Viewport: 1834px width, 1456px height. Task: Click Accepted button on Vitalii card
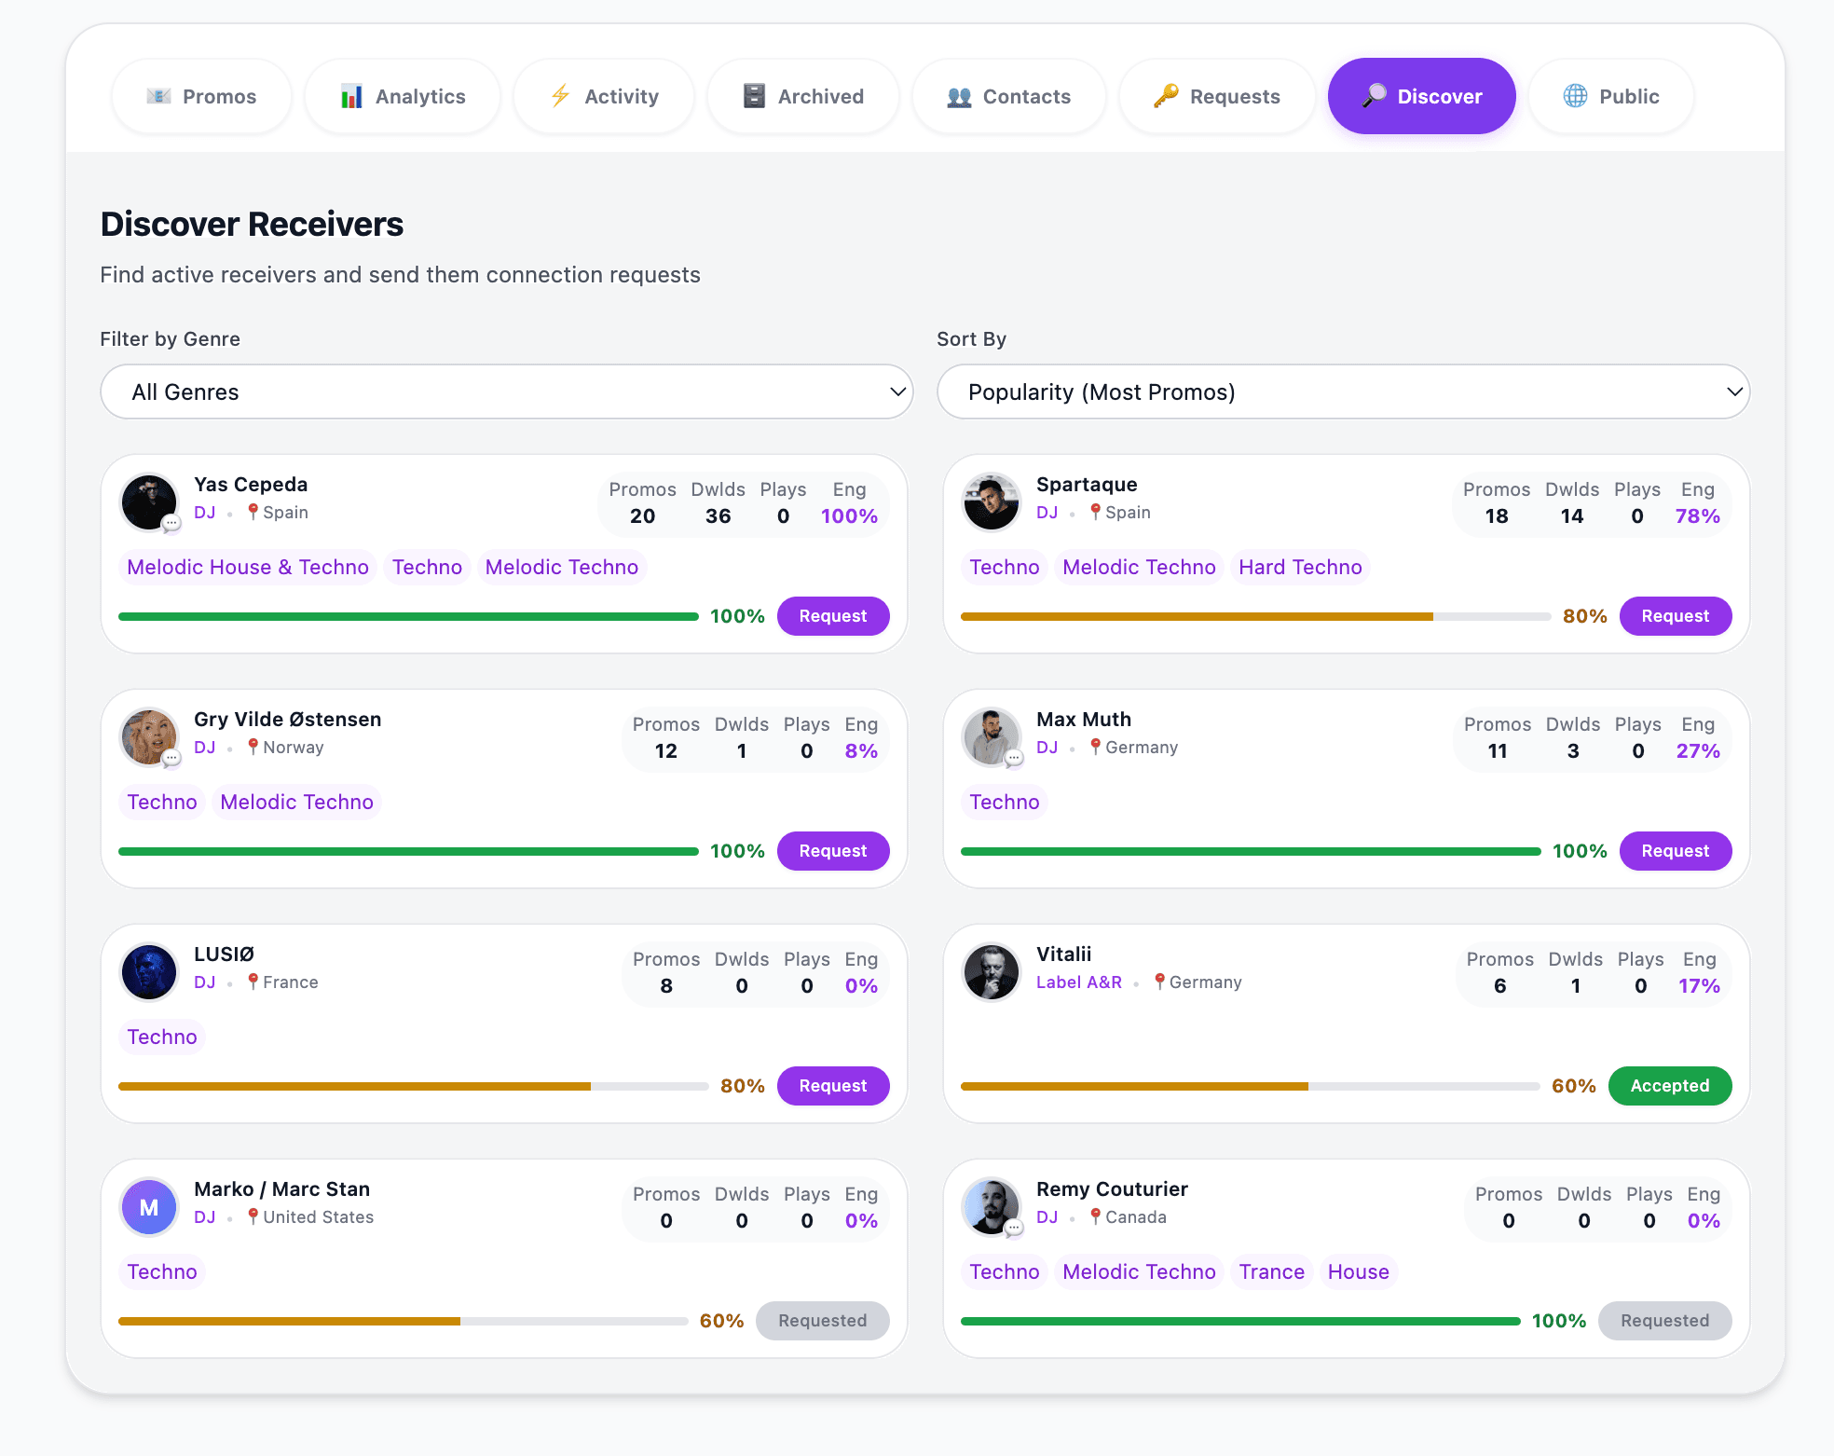pos(1668,1086)
